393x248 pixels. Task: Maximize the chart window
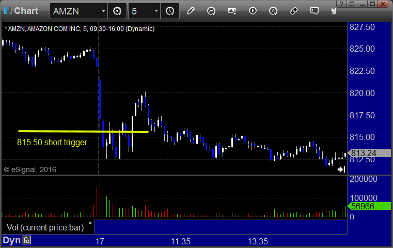pos(373,4)
